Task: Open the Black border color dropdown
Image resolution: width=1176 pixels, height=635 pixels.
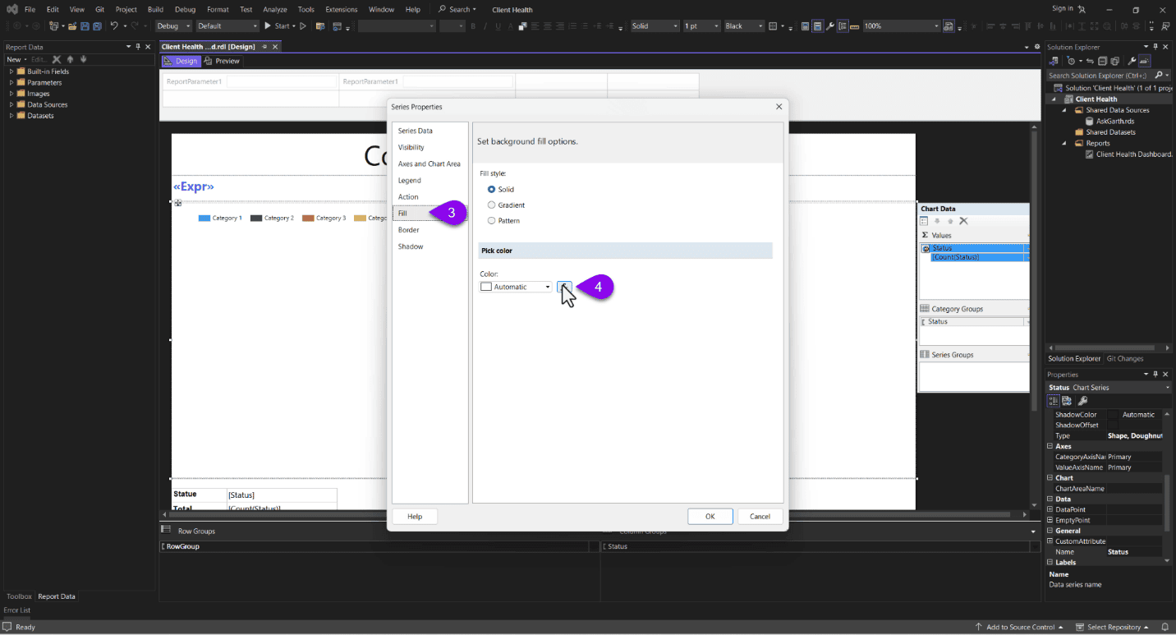Action: pos(743,26)
